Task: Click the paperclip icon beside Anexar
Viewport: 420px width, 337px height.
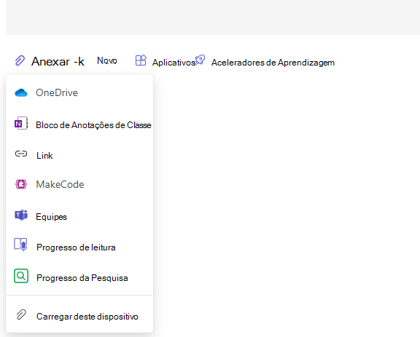Action: 20,60
